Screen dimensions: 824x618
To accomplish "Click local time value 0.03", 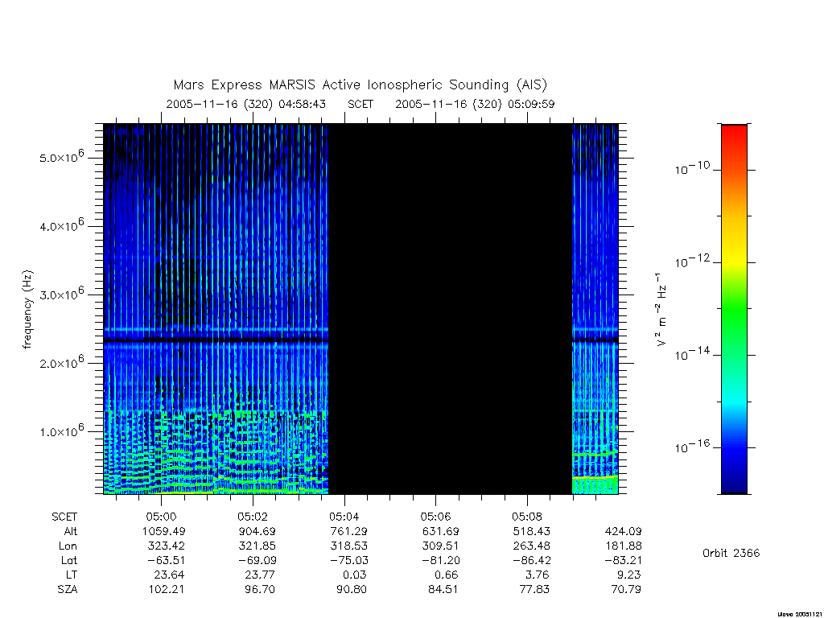I will pyautogui.click(x=355, y=575).
